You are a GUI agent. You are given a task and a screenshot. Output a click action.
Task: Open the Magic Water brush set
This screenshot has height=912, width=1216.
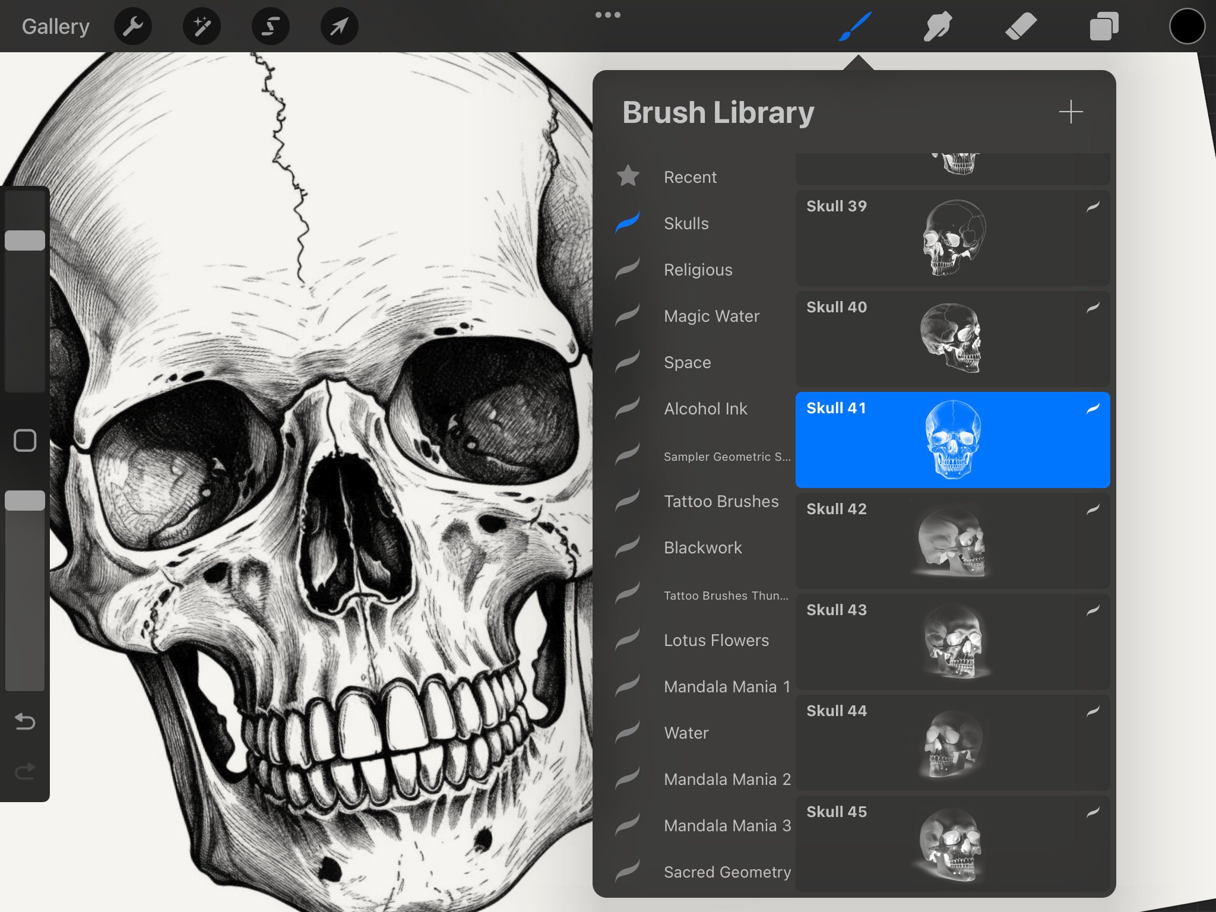point(712,316)
